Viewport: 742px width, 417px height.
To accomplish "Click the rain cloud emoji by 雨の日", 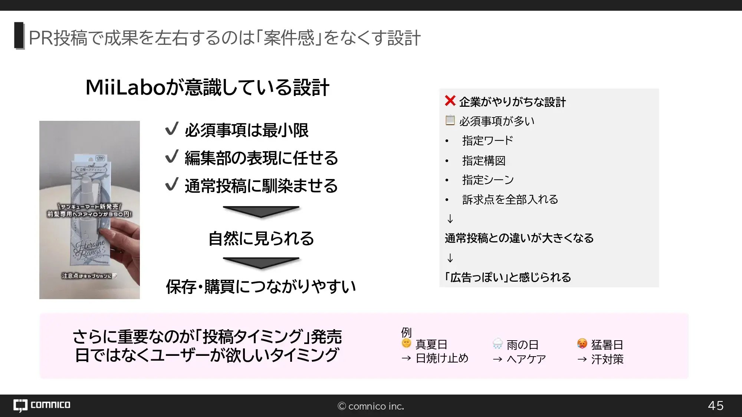I will [x=498, y=344].
